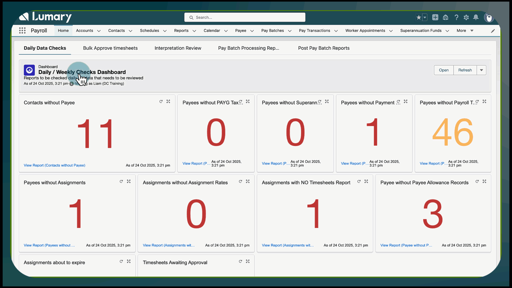Open the App Launcher grid icon
Screen dimensions: 512x288
click(22, 31)
